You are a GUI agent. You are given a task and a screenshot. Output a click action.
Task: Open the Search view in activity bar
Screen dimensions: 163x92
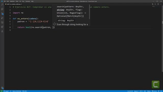pos(2,5)
